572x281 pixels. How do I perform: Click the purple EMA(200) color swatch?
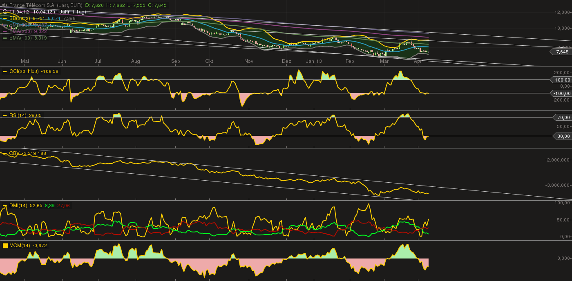5,31
